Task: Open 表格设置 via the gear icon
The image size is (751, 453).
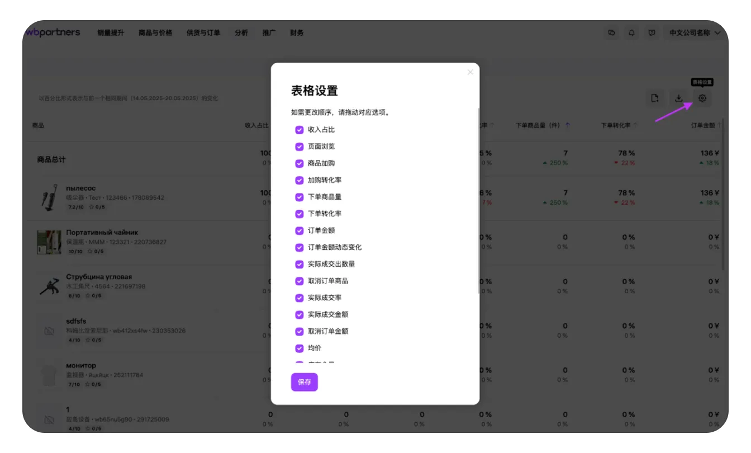Action: point(702,98)
